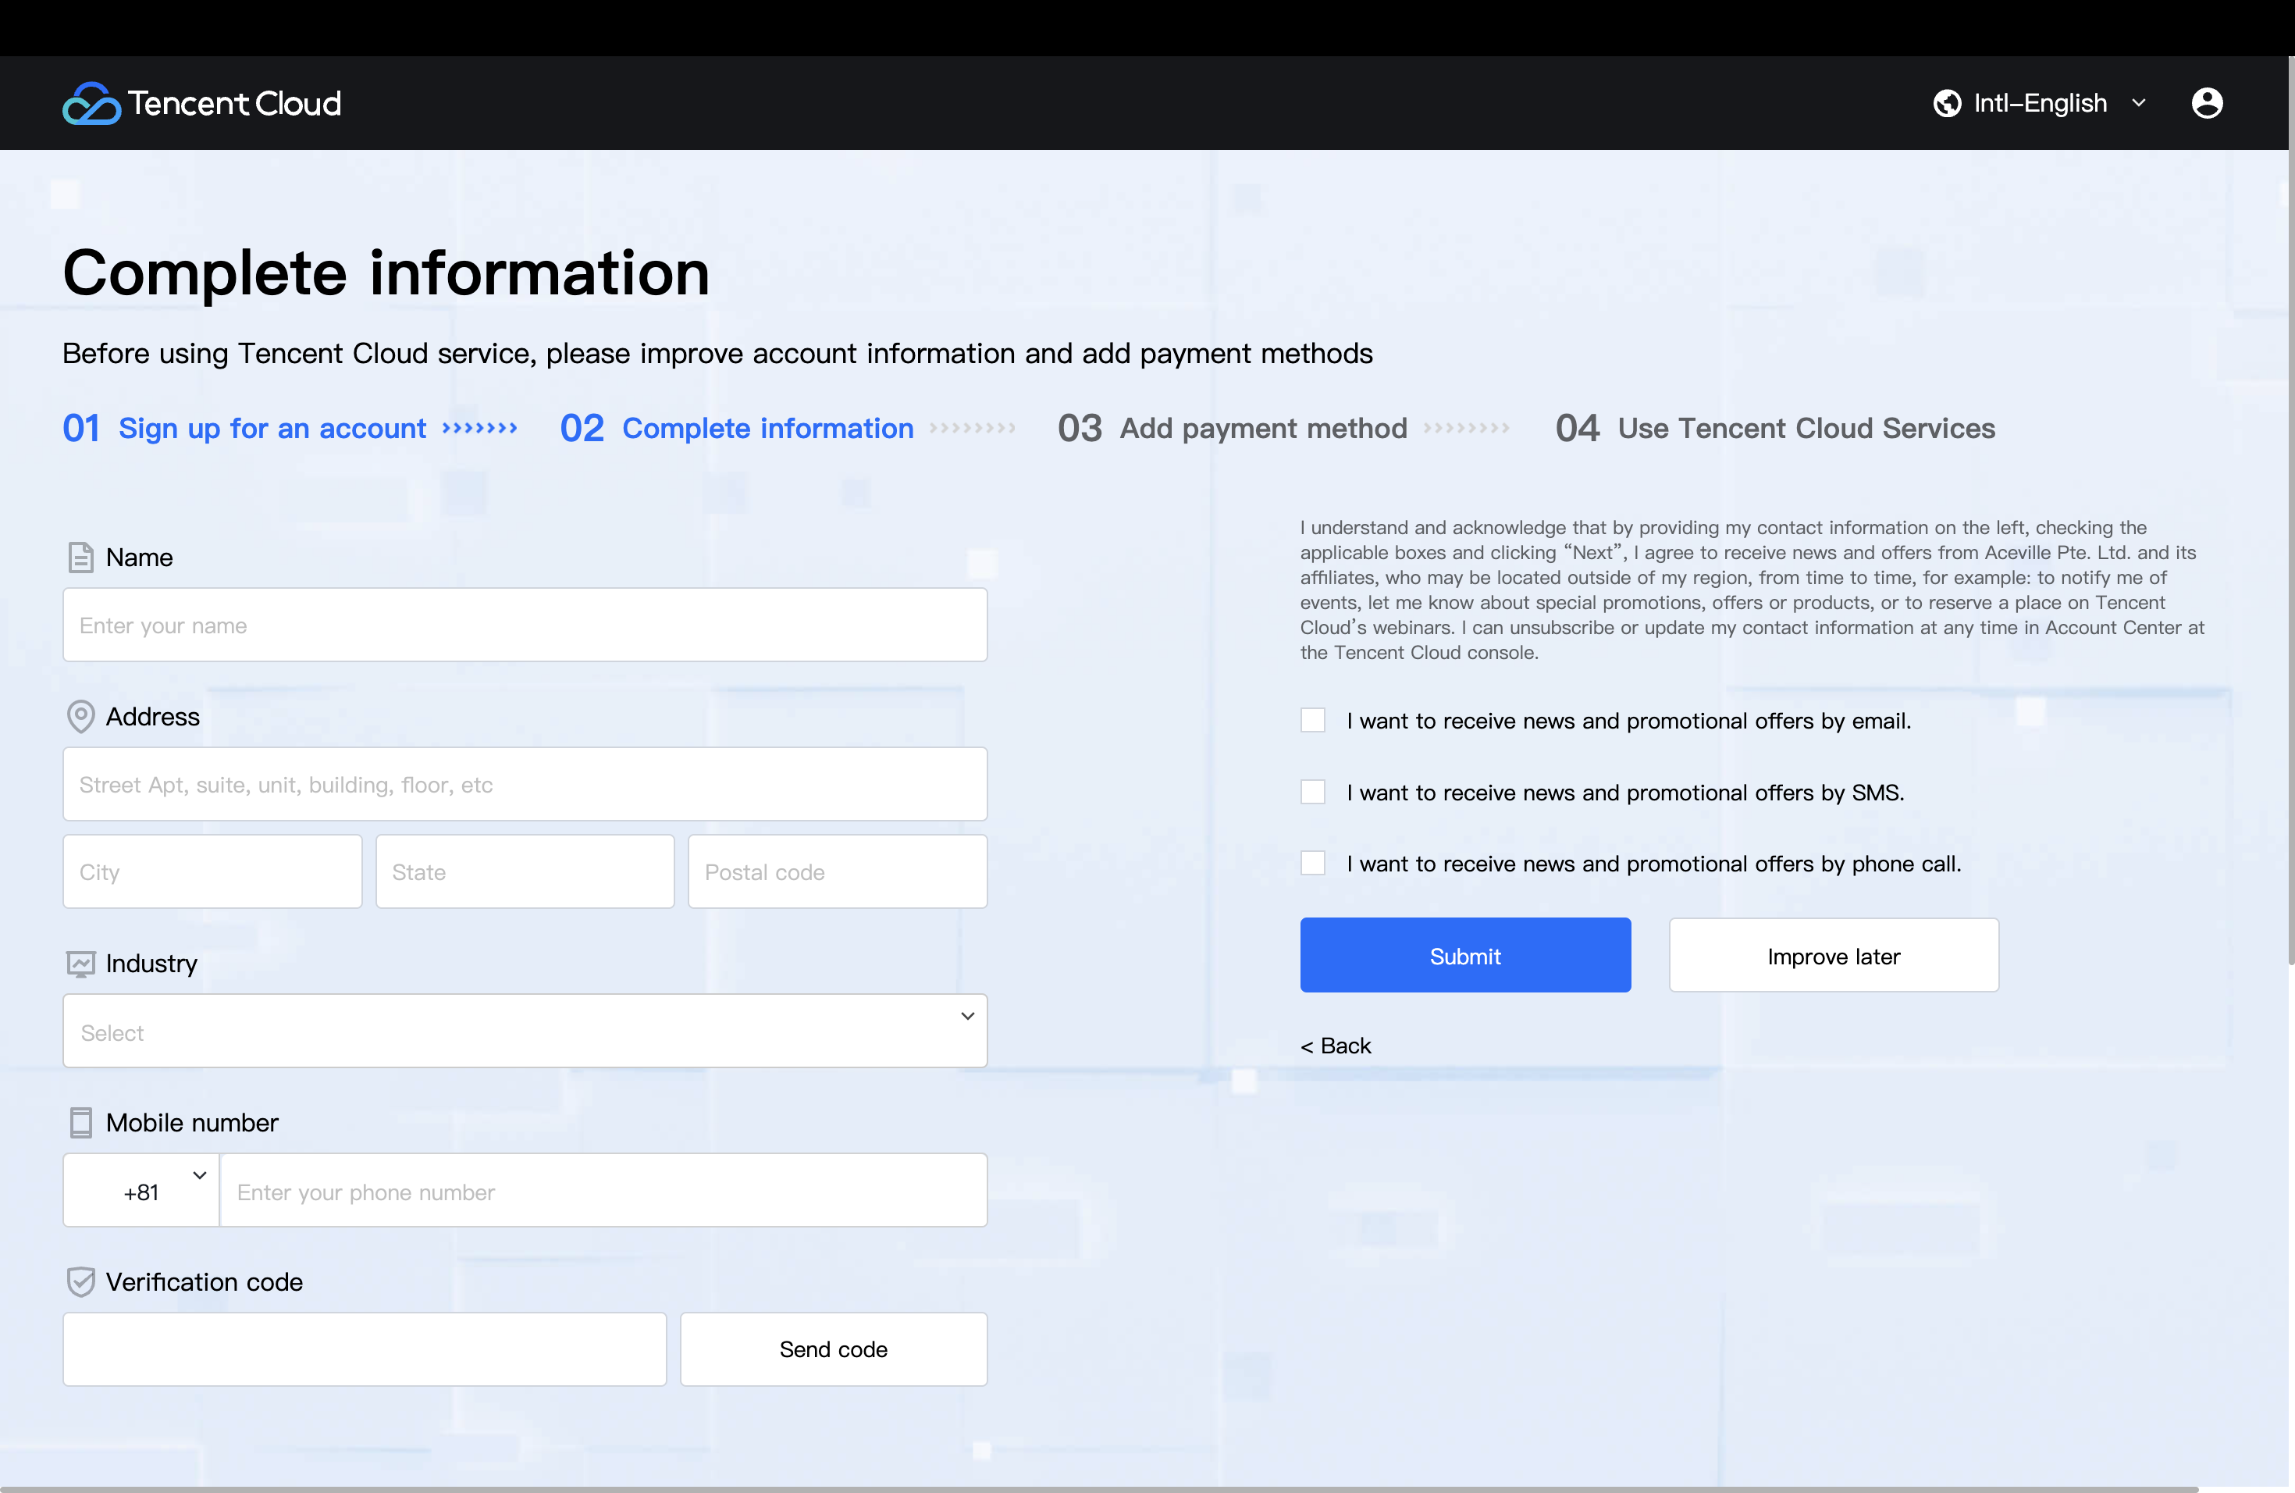Viewport: 2295px width, 1493px height.
Task: Expand the Industry Select dropdown
Action: (x=525, y=1031)
